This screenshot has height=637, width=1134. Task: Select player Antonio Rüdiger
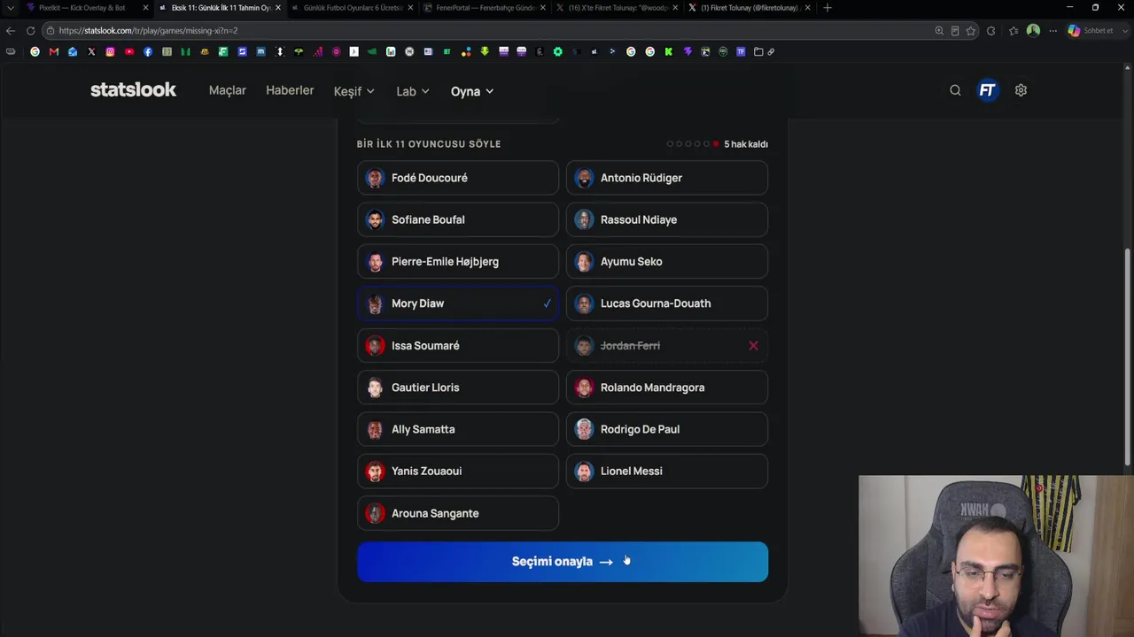pyautogui.click(x=667, y=178)
